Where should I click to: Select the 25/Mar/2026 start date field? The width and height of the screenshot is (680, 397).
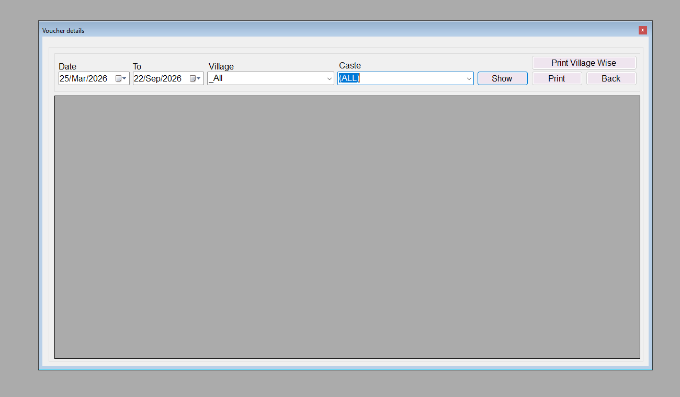94,78
